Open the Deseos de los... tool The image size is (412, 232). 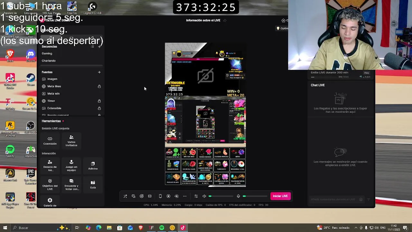pyautogui.click(x=50, y=166)
